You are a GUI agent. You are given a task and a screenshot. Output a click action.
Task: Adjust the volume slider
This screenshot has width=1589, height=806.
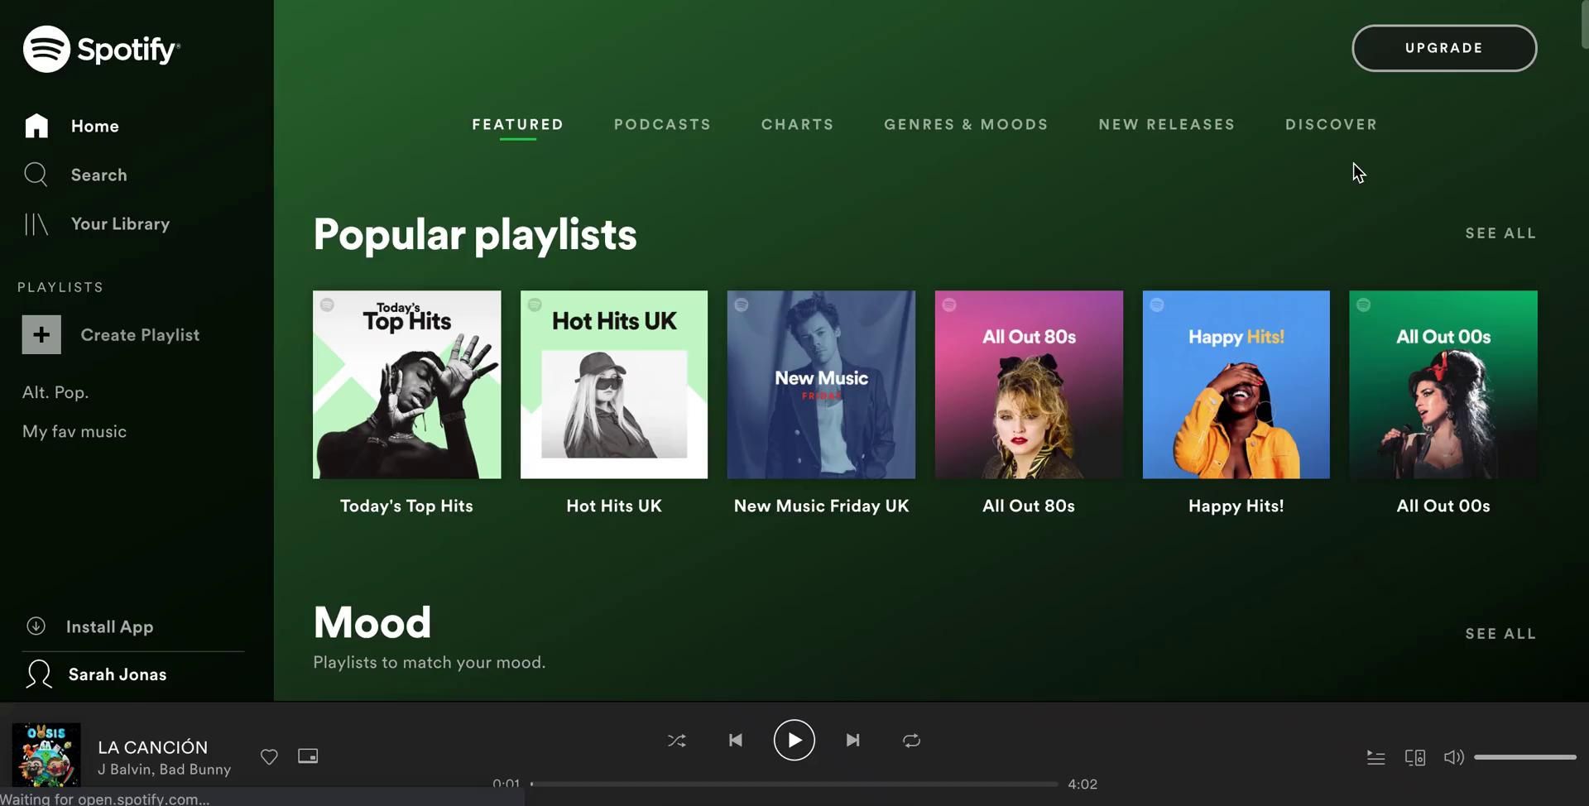pyautogui.click(x=1524, y=757)
